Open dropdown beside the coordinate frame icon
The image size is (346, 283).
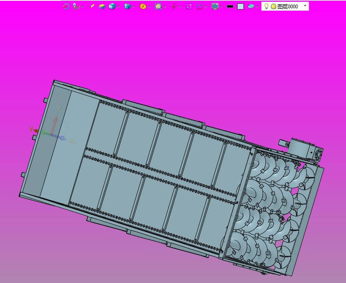(82, 7)
